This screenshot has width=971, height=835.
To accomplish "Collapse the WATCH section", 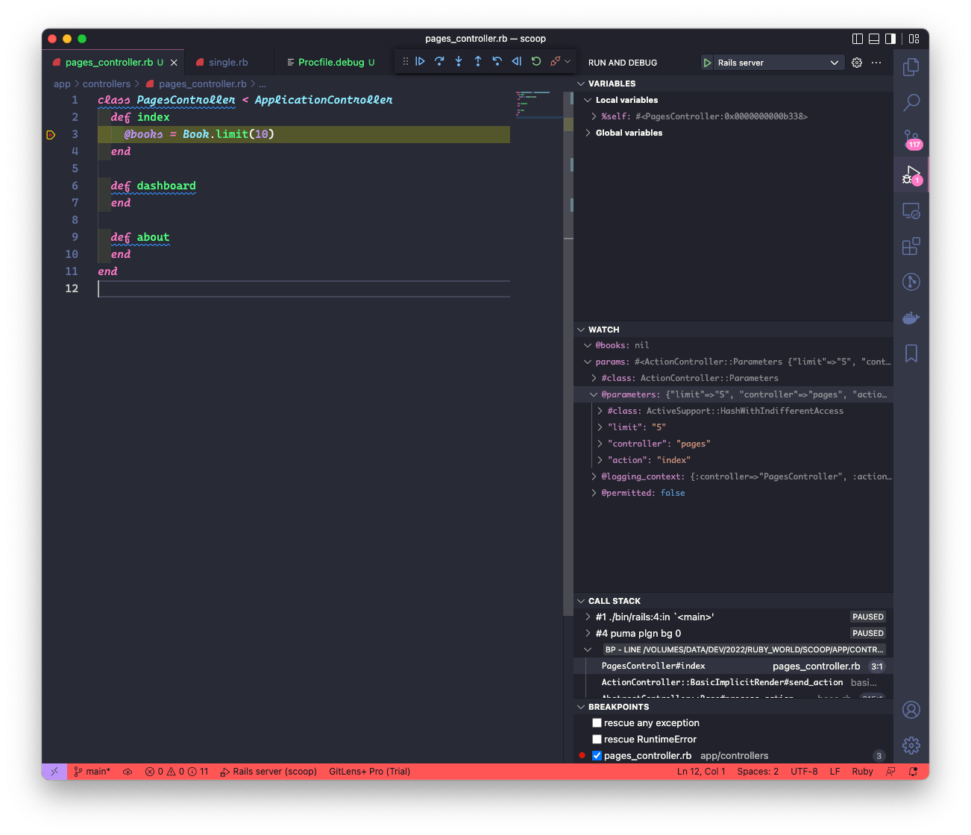I will [582, 329].
